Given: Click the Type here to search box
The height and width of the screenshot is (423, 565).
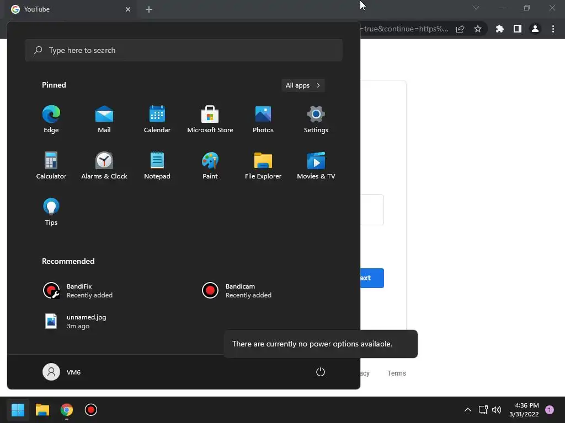Looking at the screenshot, I should pyautogui.click(x=184, y=50).
